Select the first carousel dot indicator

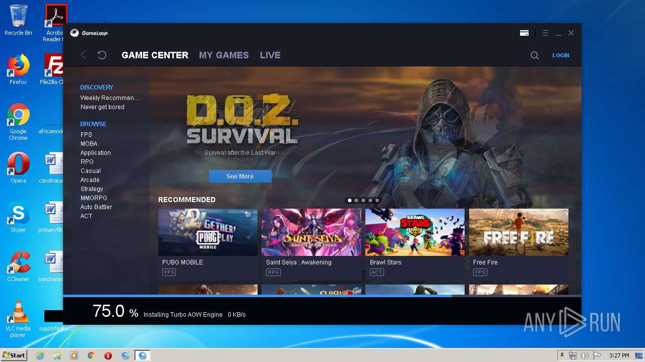click(349, 201)
